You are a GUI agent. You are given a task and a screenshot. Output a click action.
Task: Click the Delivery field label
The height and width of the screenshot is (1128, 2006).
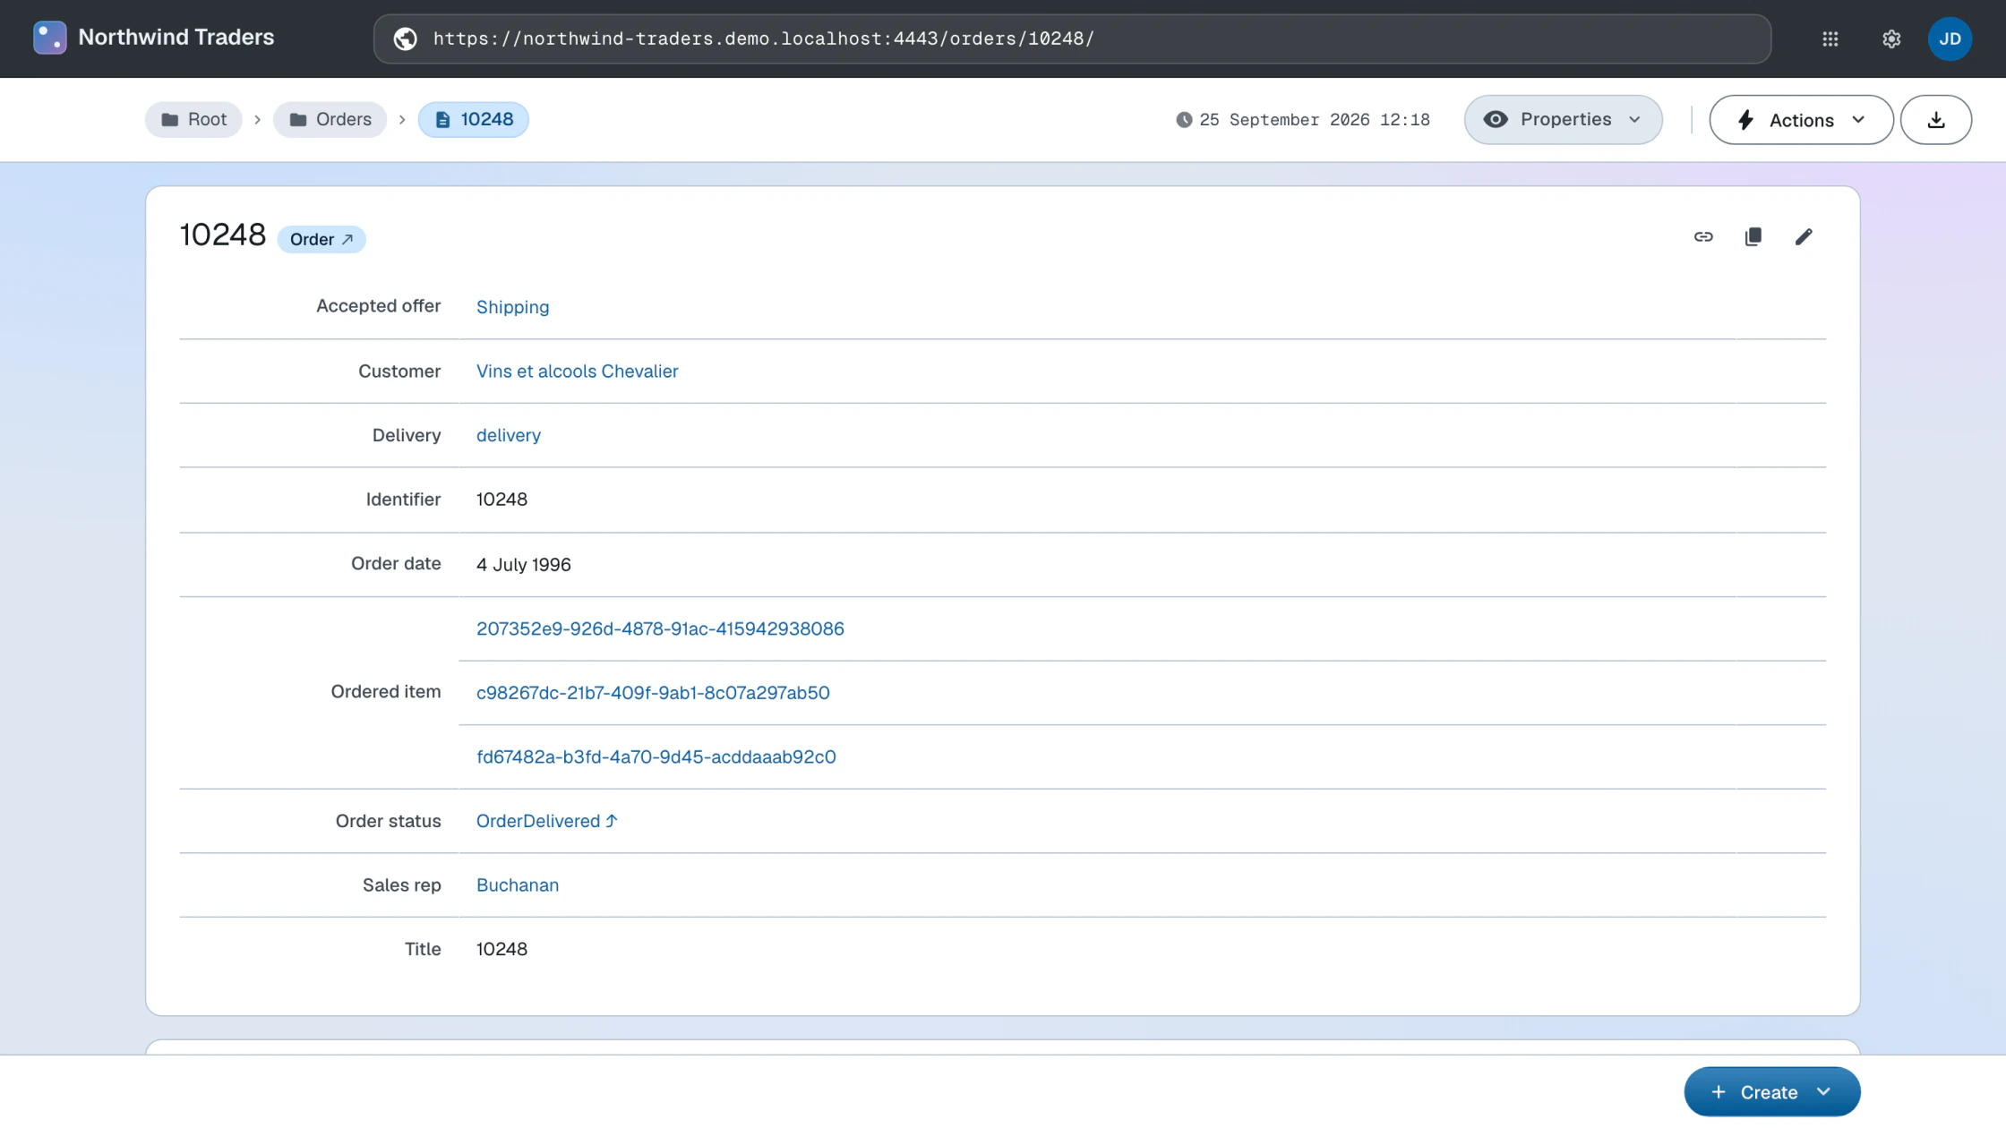407,435
